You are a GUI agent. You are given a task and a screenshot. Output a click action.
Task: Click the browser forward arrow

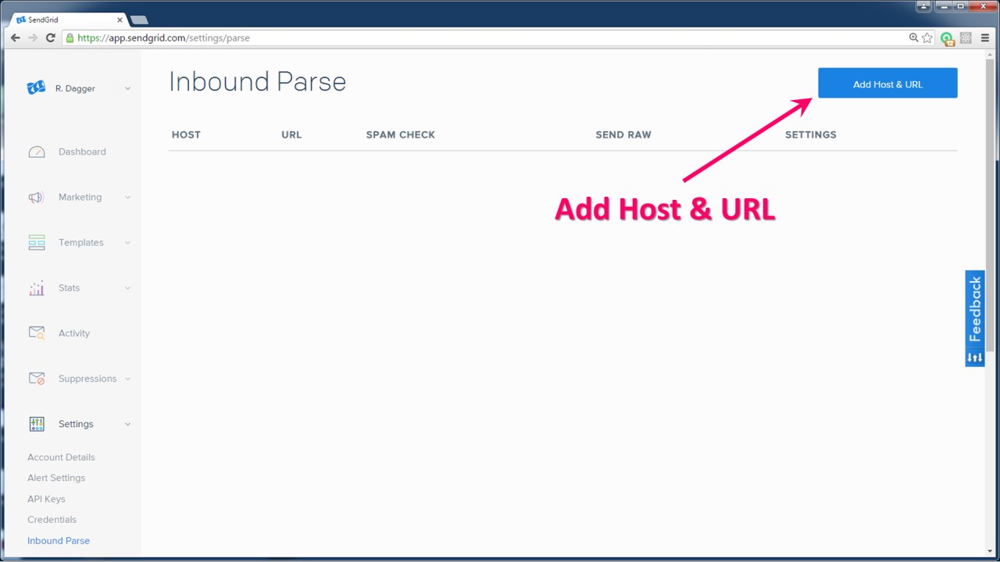click(33, 37)
